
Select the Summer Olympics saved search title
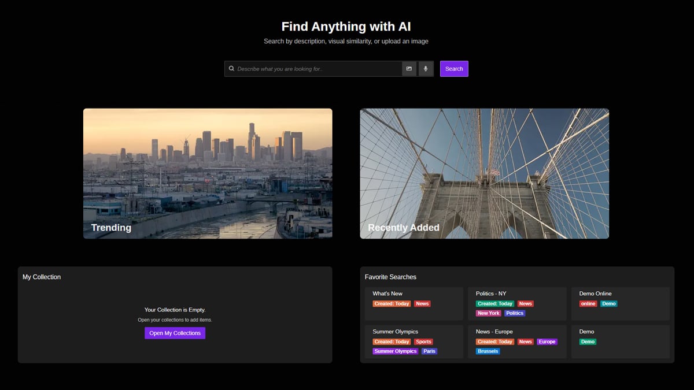(x=396, y=332)
